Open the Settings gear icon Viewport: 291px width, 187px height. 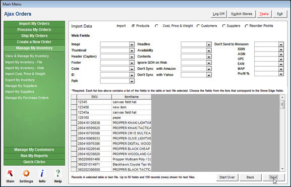coord(26,173)
